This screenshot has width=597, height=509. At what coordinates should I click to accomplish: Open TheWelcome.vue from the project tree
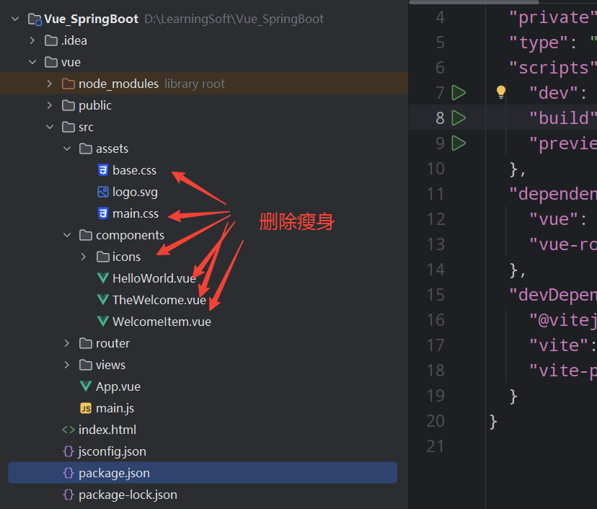151,299
